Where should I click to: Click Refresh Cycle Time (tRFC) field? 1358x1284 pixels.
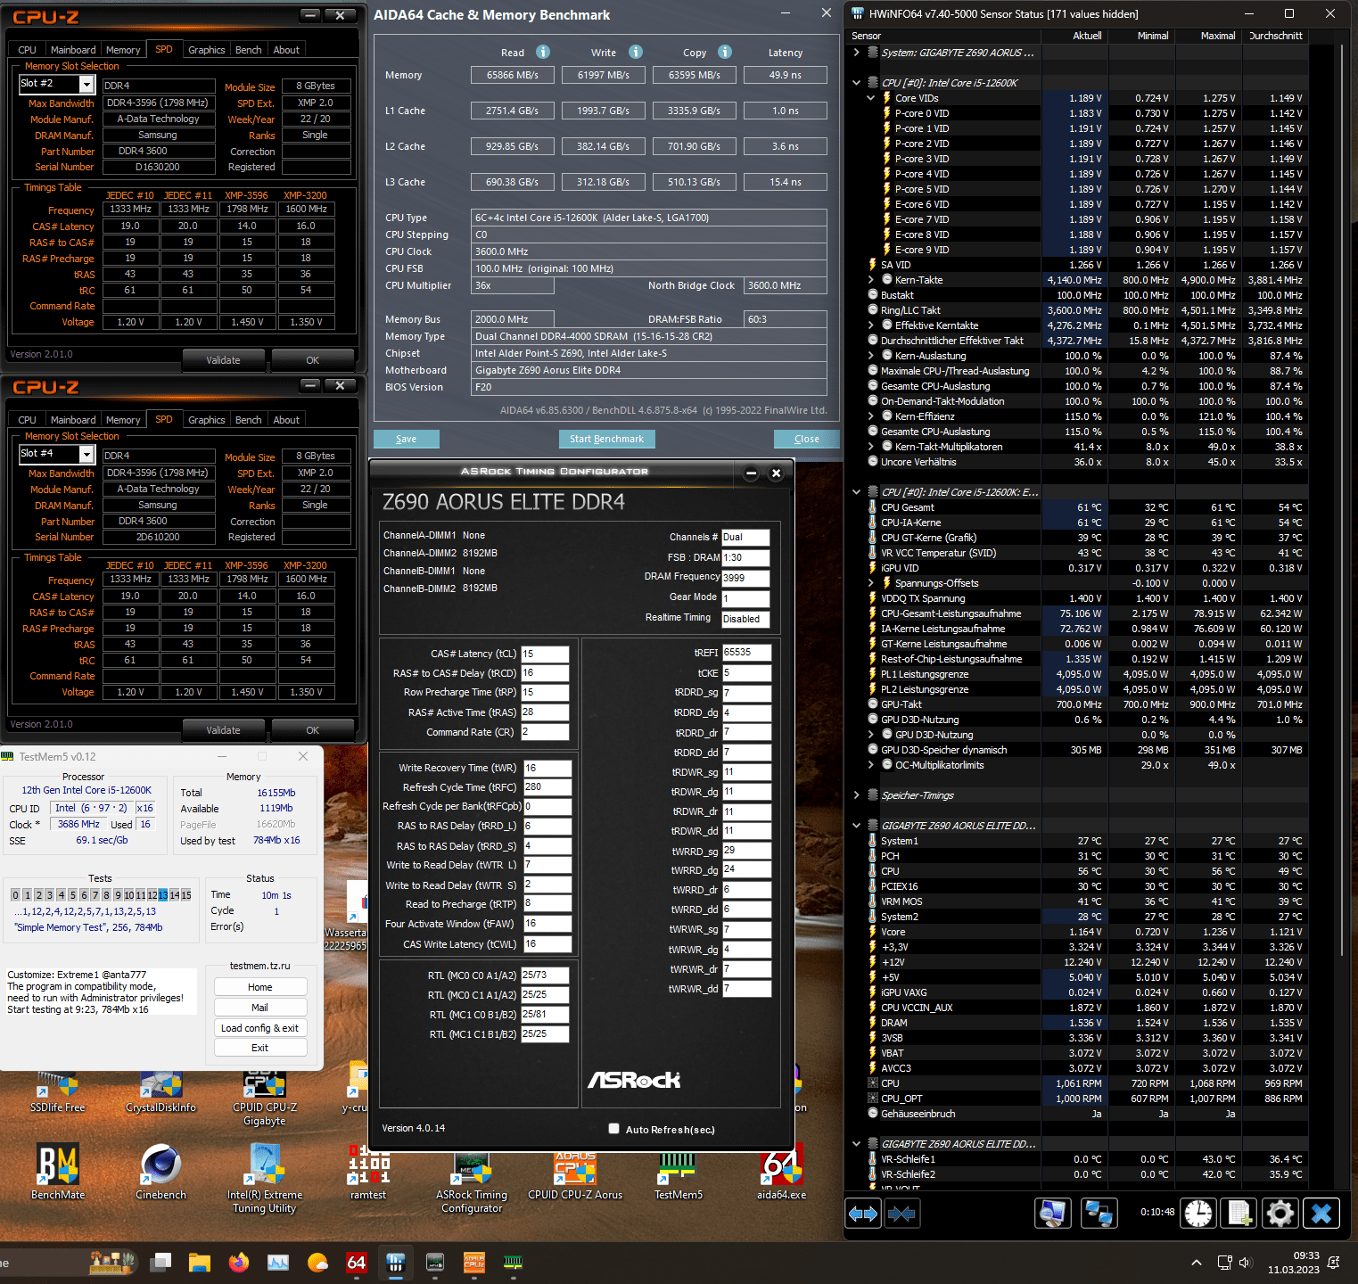[x=547, y=787]
